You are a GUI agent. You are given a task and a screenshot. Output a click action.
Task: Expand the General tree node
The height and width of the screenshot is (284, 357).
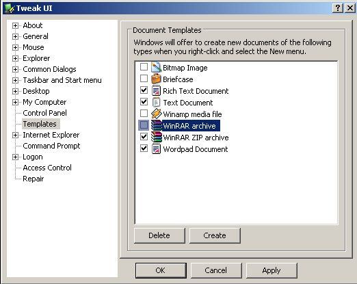pos(15,36)
